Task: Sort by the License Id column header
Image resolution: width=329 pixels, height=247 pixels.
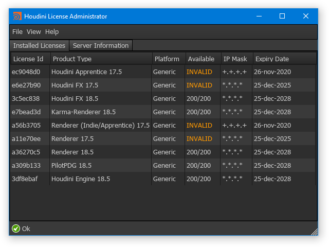Action: 30,59
